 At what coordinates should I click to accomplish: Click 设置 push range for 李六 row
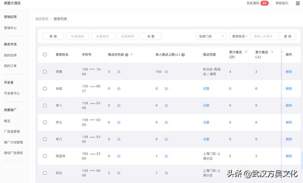click(x=206, y=139)
